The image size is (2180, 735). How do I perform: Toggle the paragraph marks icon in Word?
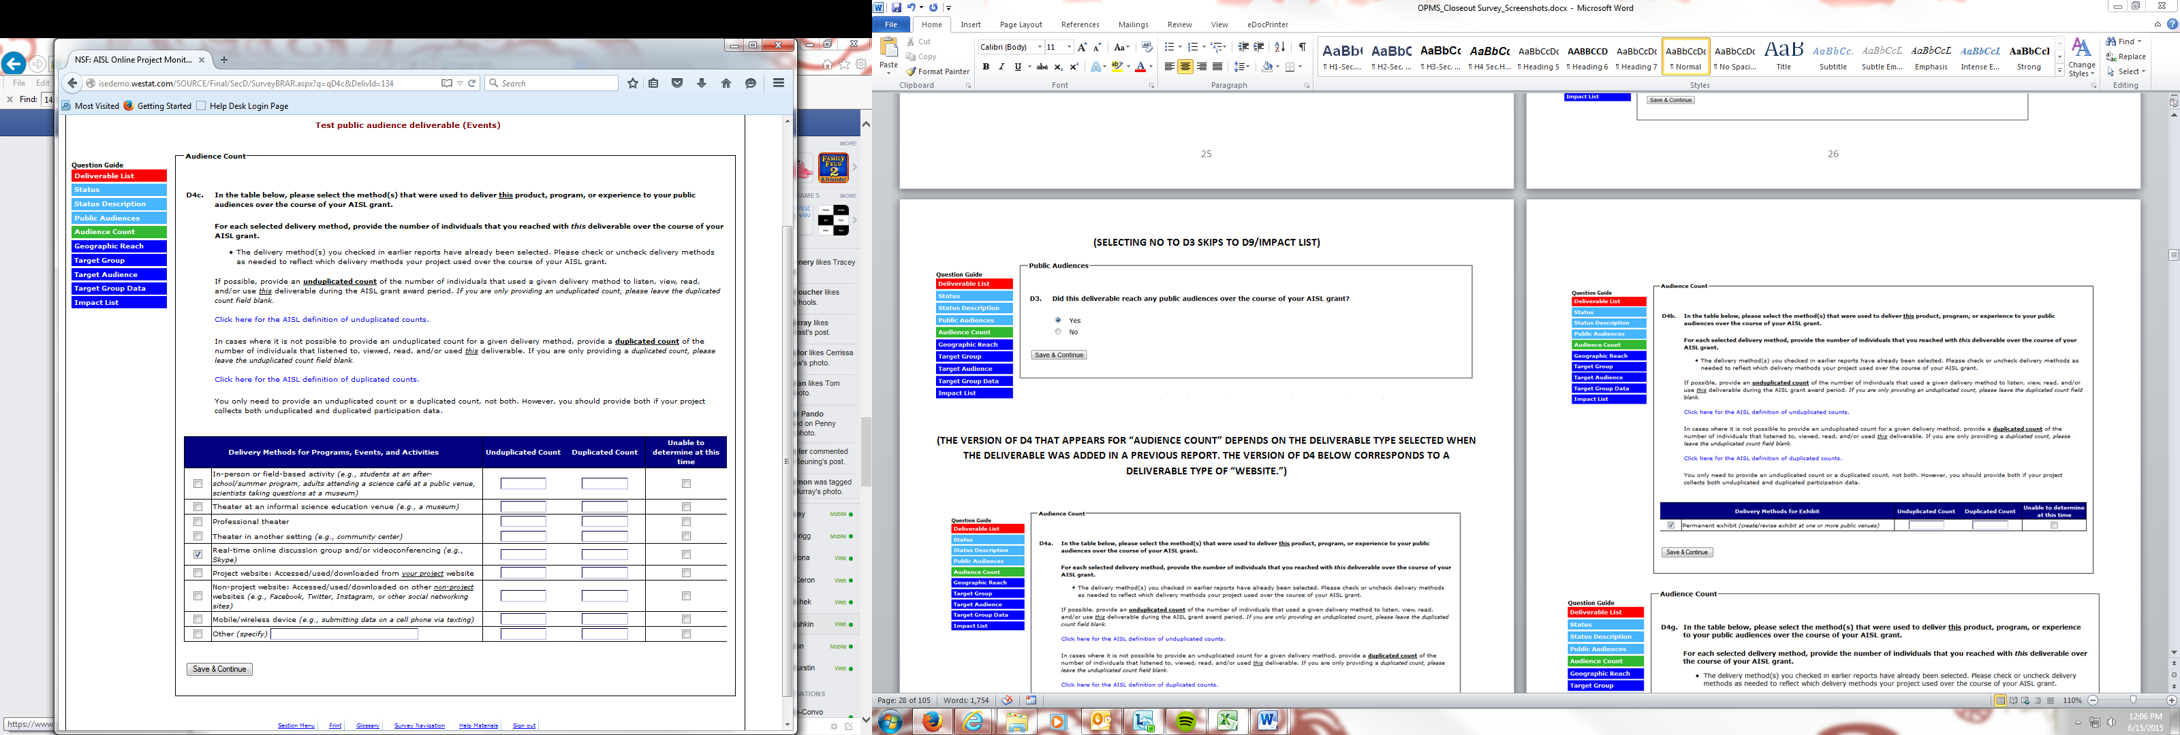(x=1303, y=48)
